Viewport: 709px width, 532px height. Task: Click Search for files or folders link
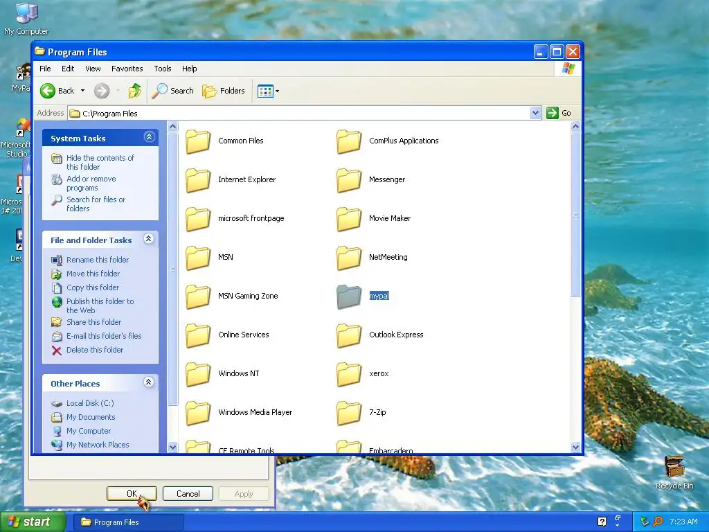click(96, 204)
